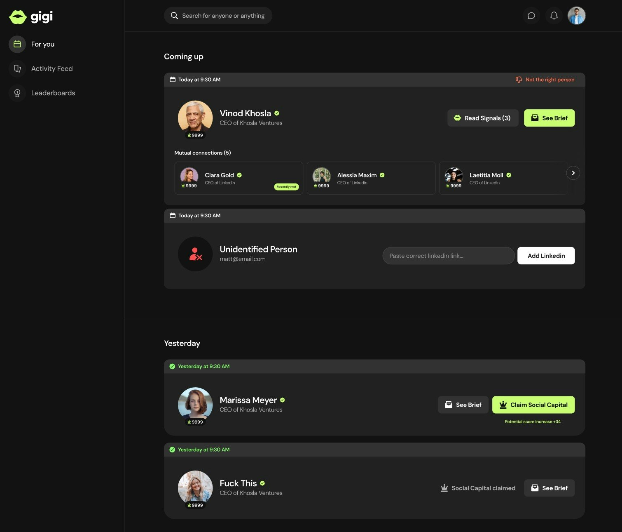Click Laetitia Moll's avatar
The height and width of the screenshot is (532, 622).
[454, 175]
